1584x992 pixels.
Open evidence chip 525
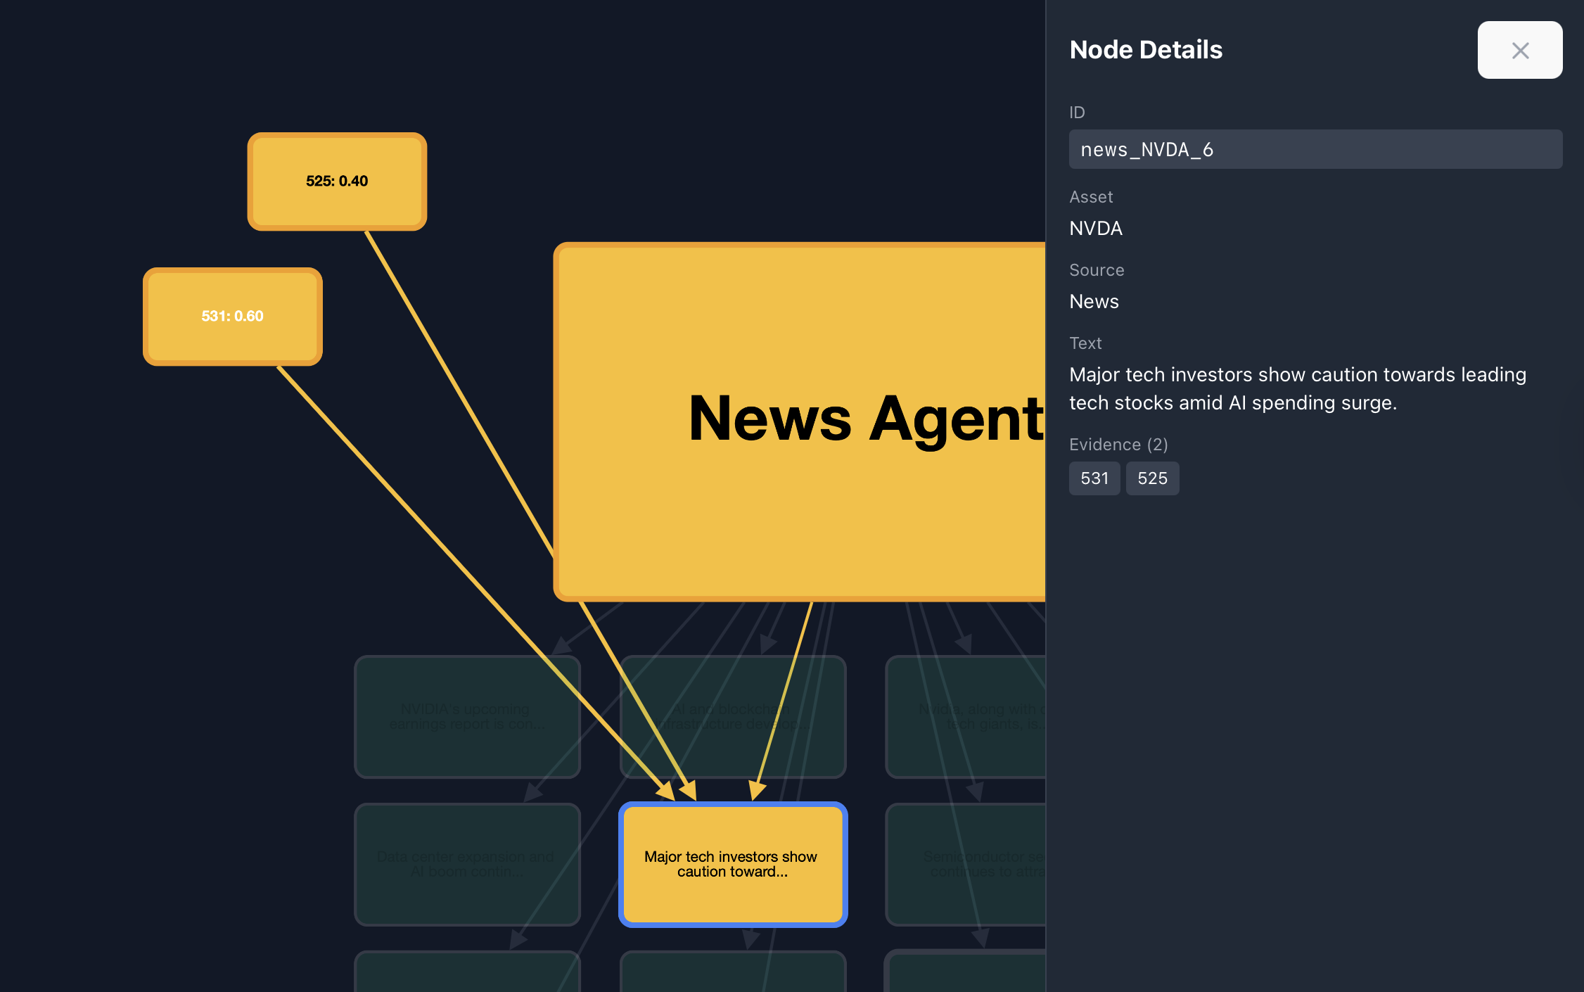click(x=1151, y=478)
